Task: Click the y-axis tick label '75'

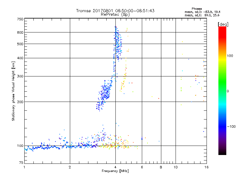Action: (x=21, y=163)
